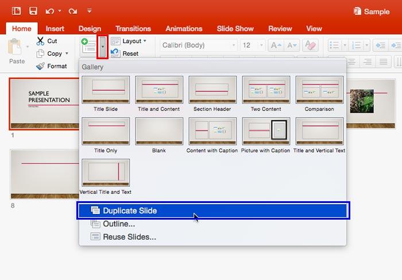This screenshot has height=280, width=402.
Task: Click the Paste clipboard icon
Action: pos(15,47)
